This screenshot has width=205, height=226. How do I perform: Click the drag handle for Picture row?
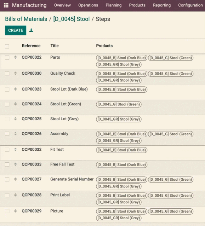[16, 211]
